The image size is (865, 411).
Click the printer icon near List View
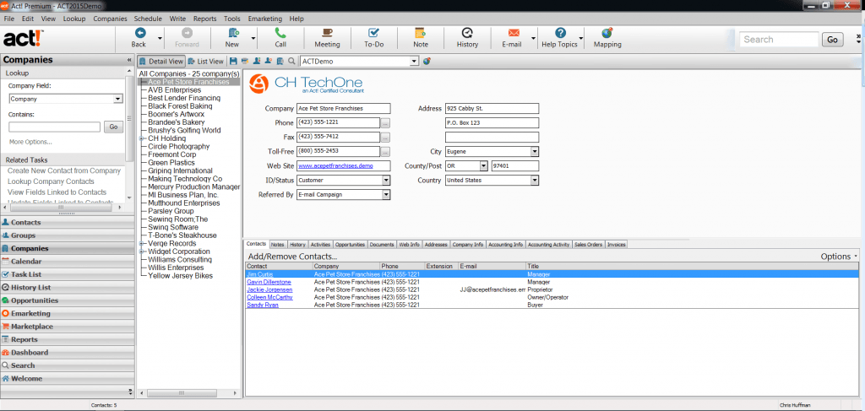245,61
